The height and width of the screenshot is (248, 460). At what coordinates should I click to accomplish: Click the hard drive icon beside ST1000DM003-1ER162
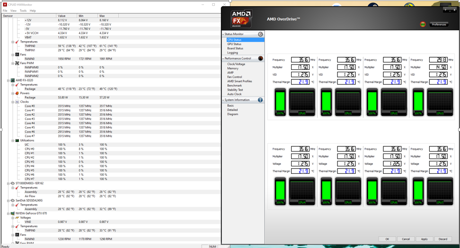13,183
